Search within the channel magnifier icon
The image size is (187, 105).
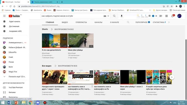(x=128, y=22)
